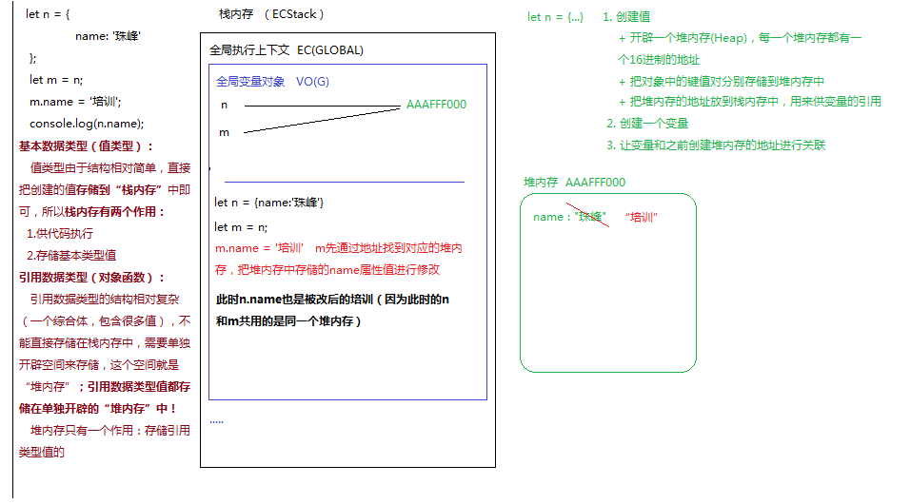Select the step "2. 创建一个变量"
Screen dimensions: 911x504
(647, 124)
